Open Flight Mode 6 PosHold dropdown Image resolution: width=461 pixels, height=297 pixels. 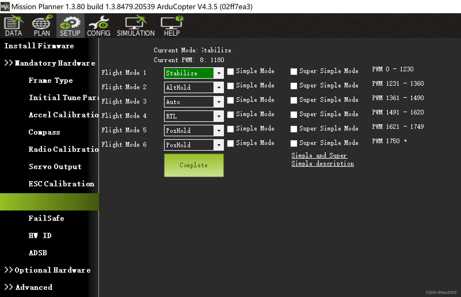coord(194,145)
